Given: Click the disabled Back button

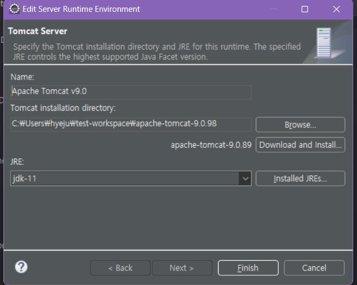Looking at the screenshot, I should [x=120, y=268].
